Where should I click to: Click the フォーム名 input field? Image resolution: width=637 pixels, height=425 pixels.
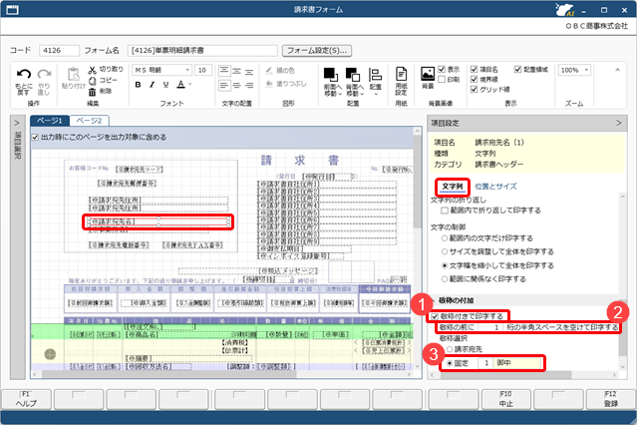202,51
